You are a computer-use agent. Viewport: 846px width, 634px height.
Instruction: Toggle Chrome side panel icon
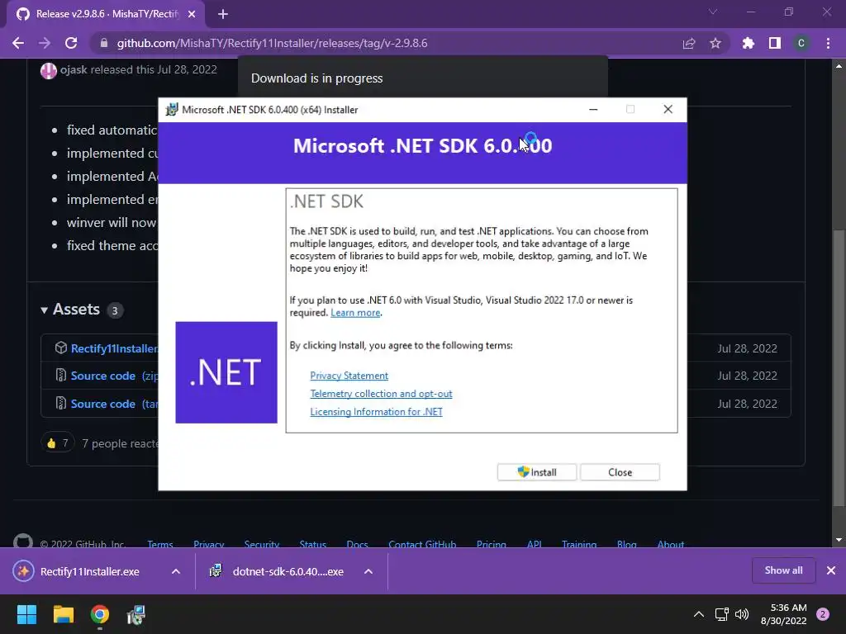point(775,43)
